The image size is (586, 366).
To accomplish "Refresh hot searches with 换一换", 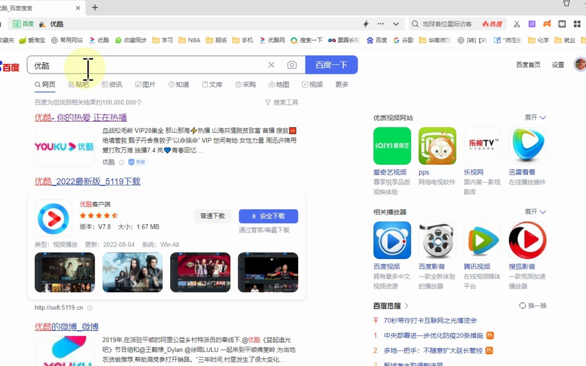I will [x=533, y=306].
